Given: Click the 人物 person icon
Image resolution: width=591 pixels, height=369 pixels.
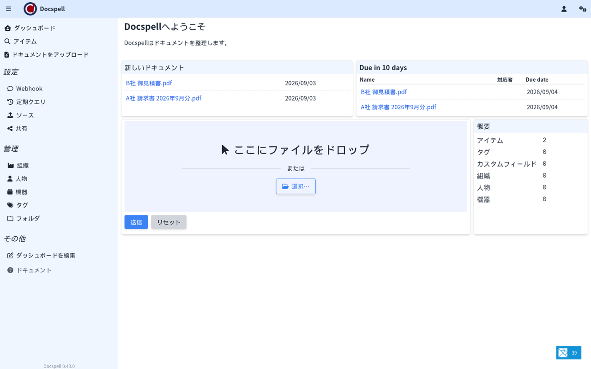Looking at the screenshot, I should tap(10, 179).
